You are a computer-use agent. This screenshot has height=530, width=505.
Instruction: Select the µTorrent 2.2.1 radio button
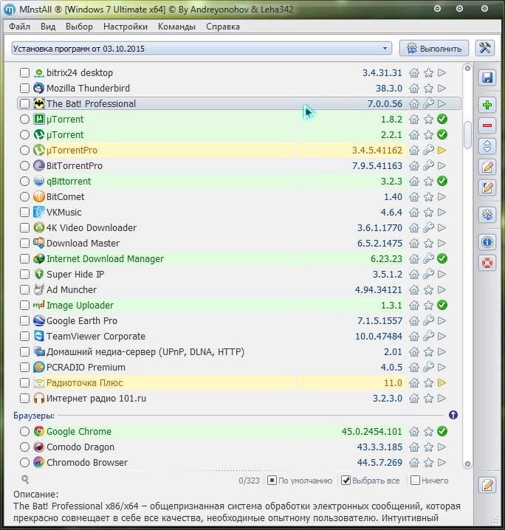(x=24, y=134)
